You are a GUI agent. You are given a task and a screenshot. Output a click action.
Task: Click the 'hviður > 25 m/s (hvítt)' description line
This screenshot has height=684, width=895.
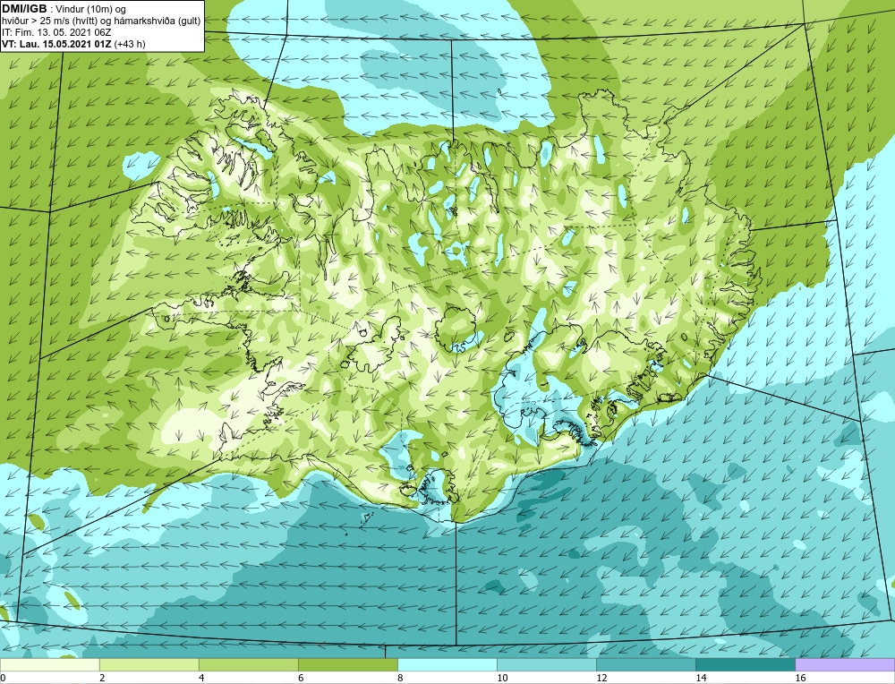coord(101,21)
